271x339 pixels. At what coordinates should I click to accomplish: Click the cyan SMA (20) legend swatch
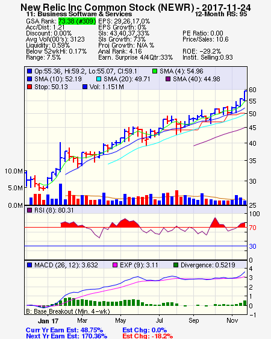pos(99,79)
